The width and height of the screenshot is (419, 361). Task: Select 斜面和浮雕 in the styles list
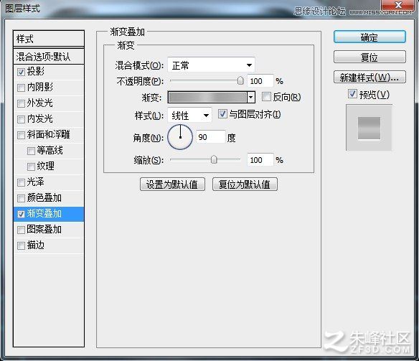pyautogui.click(x=49, y=134)
